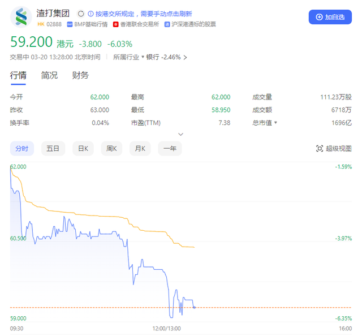Viewport: 362px width, 336px height.
Task: Click the -6.35% axis label
Action: click(343, 318)
